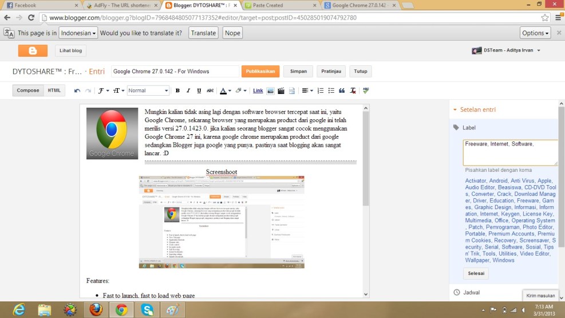The height and width of the screenshot is (318, 565).
Task: Open the Jadwal schedule setting
Action: pos(467,292)
